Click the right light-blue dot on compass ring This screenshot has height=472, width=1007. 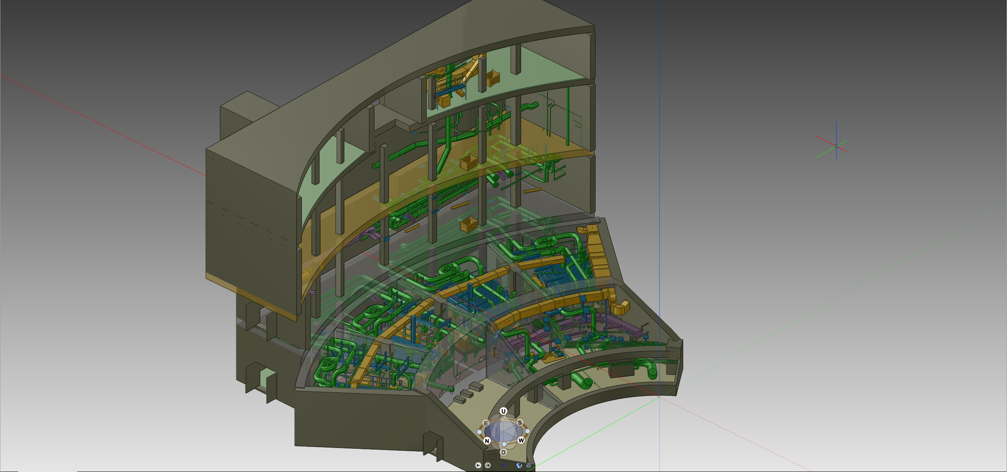click(527, 431)
